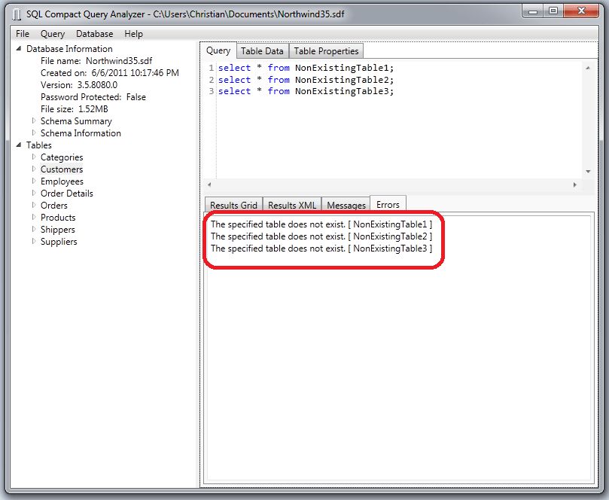Select Schema Summary item

(76, 120)
